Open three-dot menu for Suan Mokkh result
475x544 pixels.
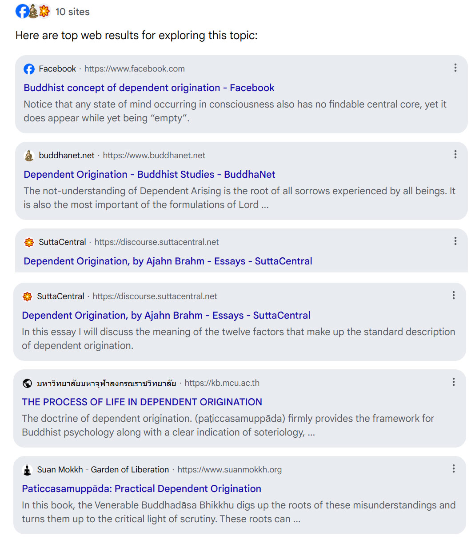pyautogui.click(x=453, y=468)
